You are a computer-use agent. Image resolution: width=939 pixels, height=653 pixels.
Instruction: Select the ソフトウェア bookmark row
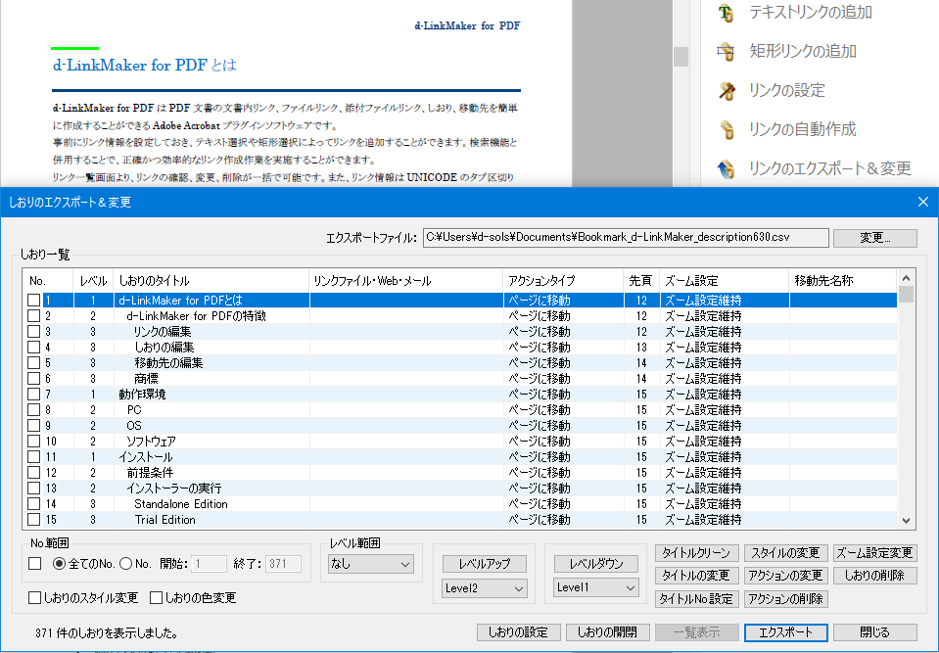(x=460, y=442)
